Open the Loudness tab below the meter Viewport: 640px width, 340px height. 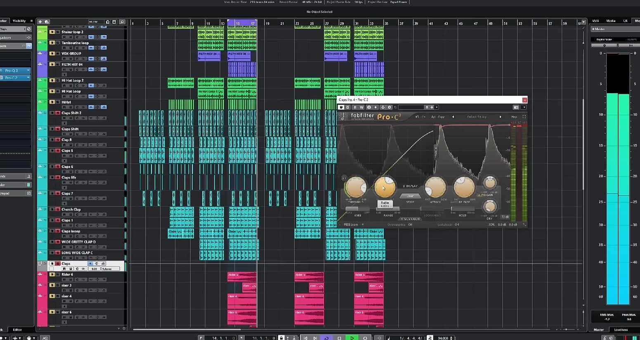pos(621,330)
